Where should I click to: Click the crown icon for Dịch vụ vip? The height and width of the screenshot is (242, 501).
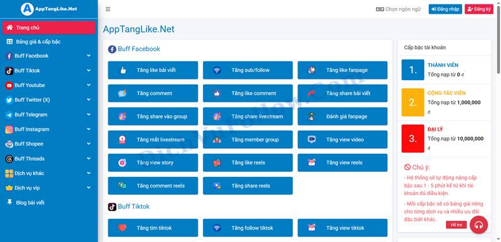coord(9,188)
